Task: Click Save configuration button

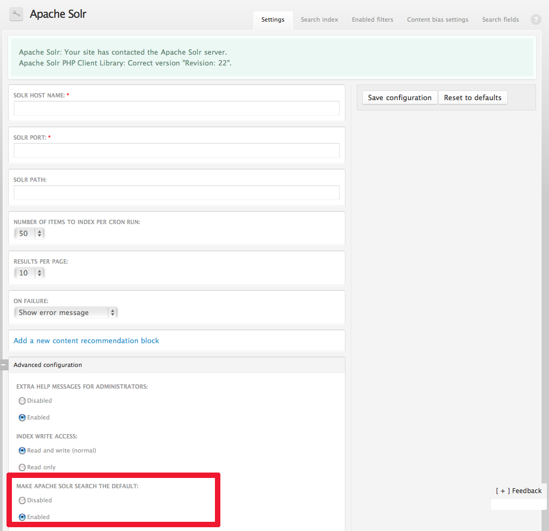Action: [x=400, y=97]
